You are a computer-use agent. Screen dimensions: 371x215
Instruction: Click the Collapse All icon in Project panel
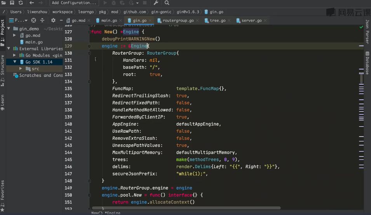pos(42,20)
